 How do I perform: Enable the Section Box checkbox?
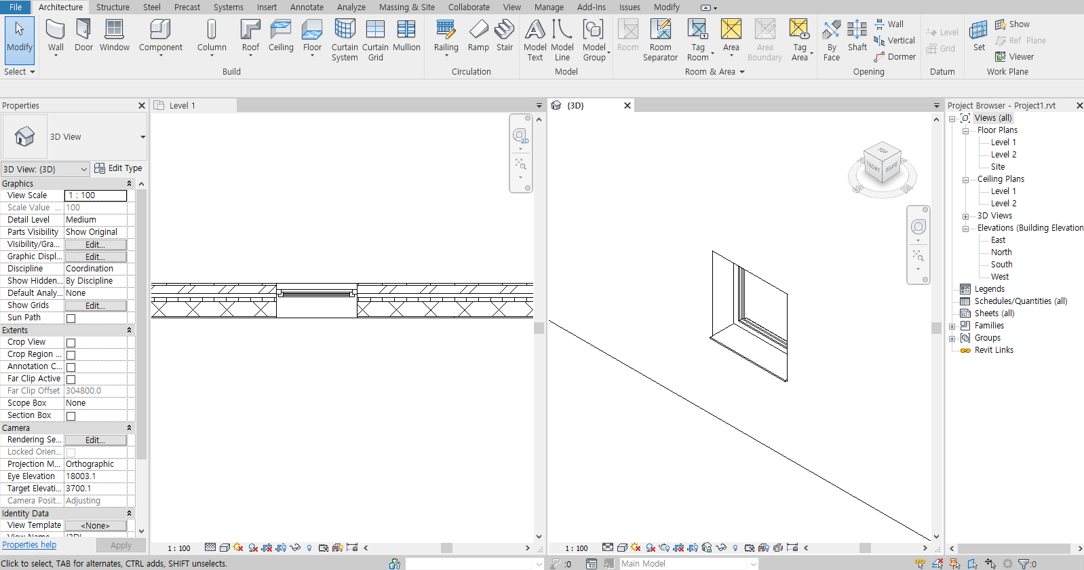[71, 416]
